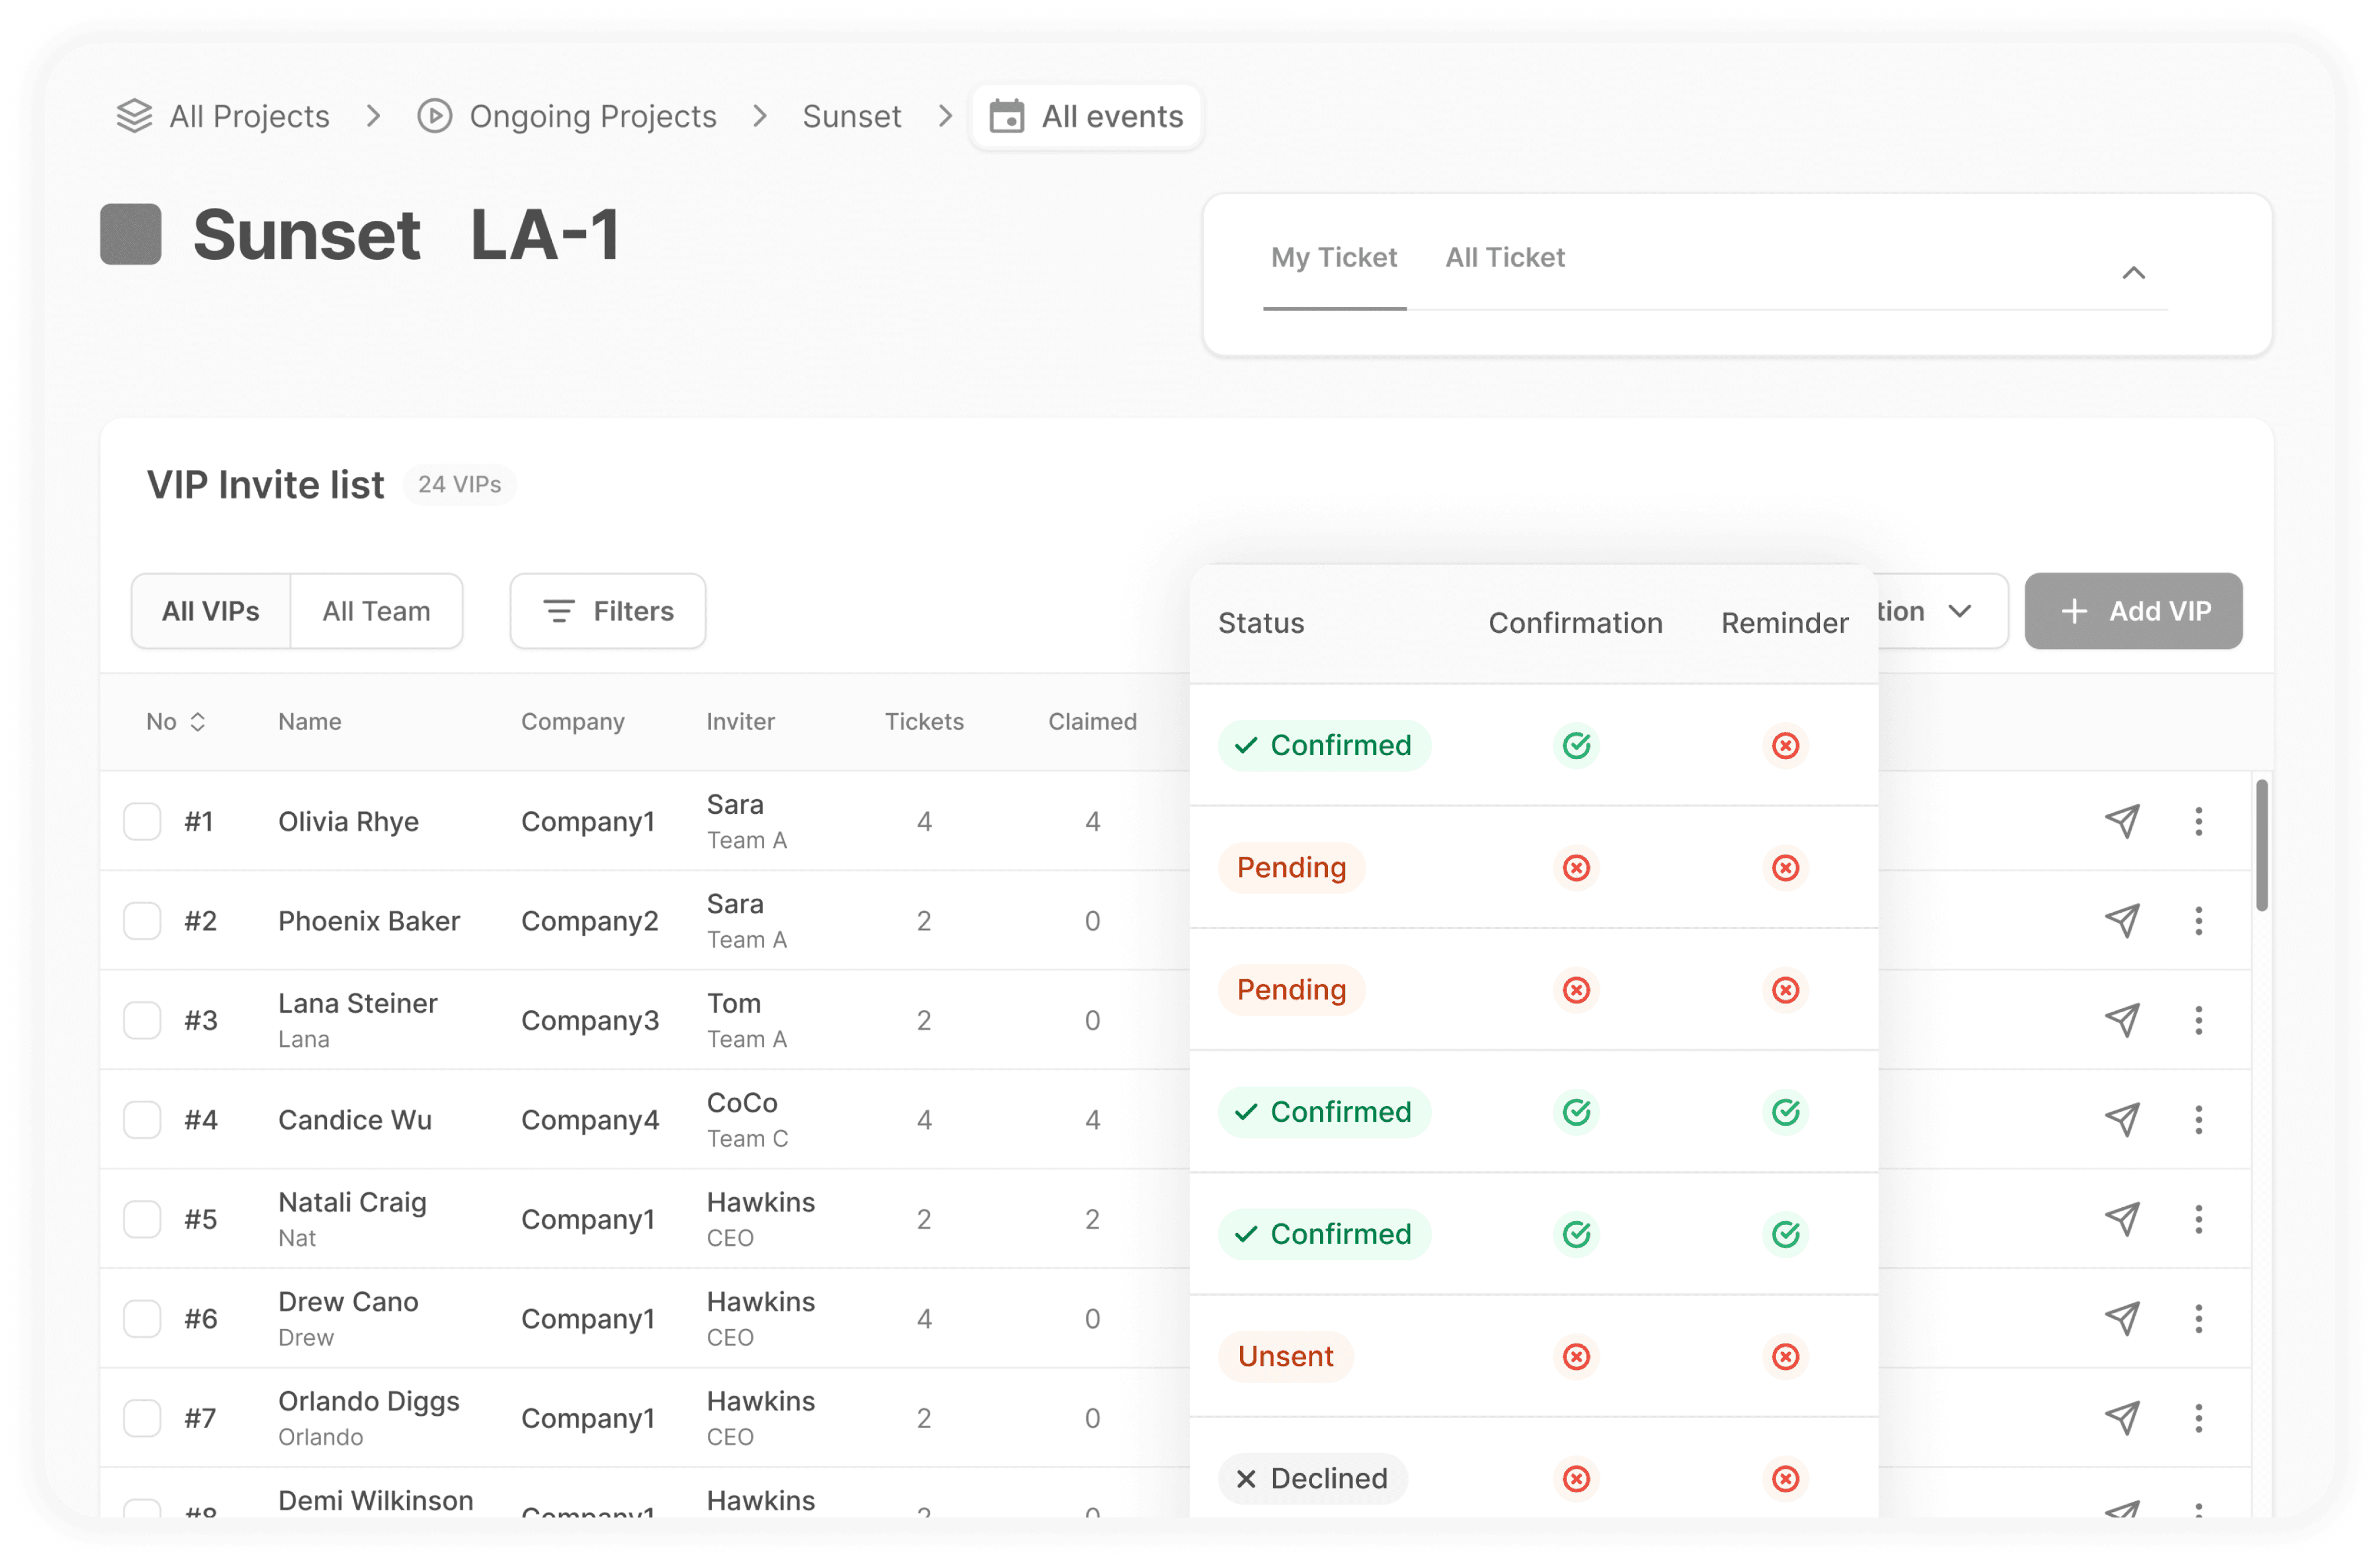
Task: Sort by No column arrows
Action: pos(198,721)
